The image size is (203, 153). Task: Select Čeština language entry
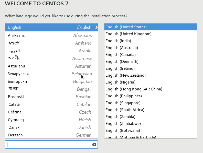tap(51, 112)
